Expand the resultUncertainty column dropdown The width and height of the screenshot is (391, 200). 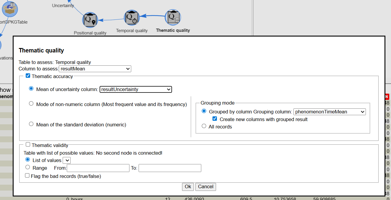click(136, 89)
